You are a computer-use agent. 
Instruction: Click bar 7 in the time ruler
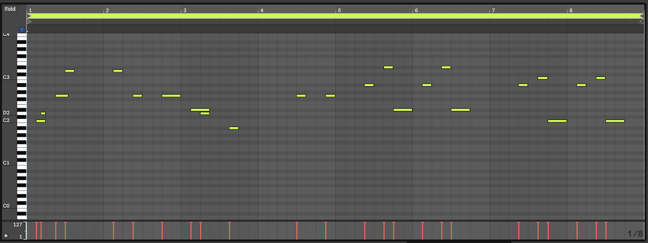point(492,10)
